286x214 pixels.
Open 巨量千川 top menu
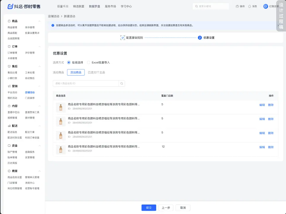63,7
